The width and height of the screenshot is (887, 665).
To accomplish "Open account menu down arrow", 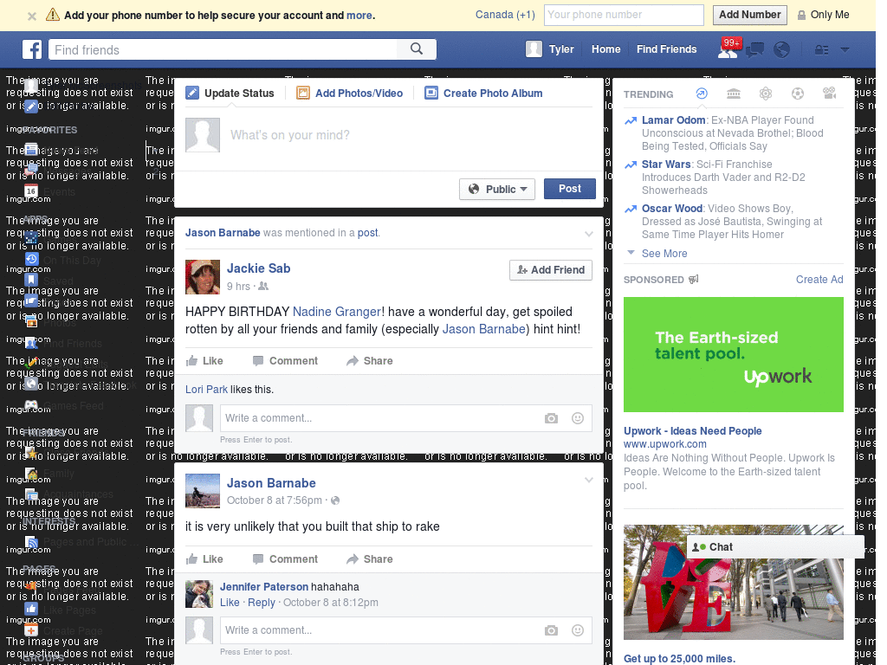I will click(x=845, y=49).
